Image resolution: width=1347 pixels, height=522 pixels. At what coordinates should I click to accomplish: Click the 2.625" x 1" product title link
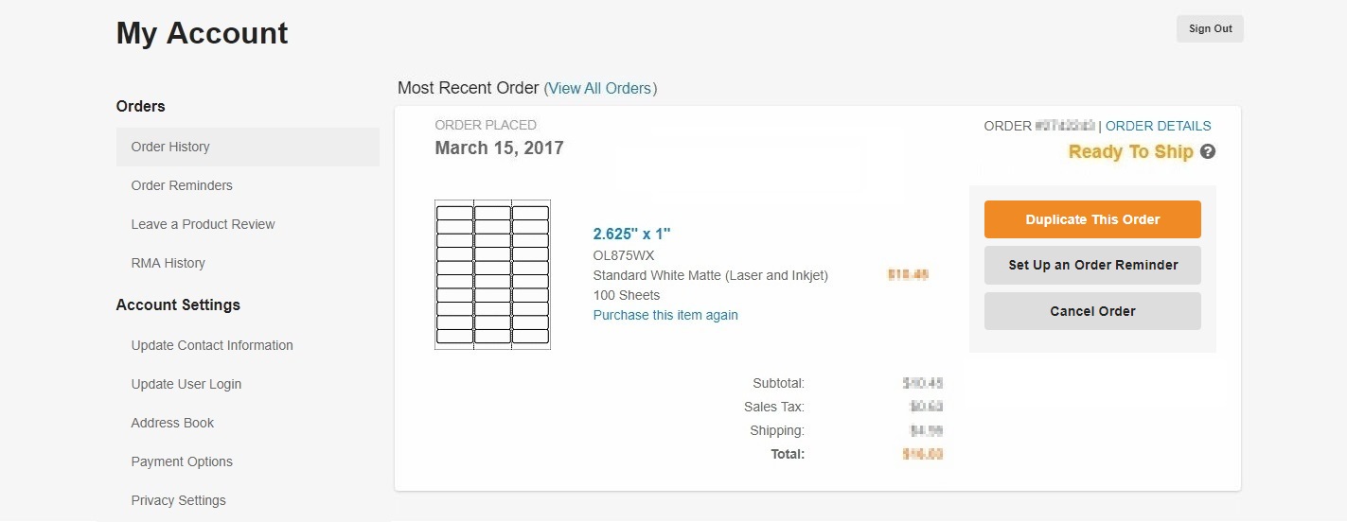pyautogui.click(x=631, y=234)
